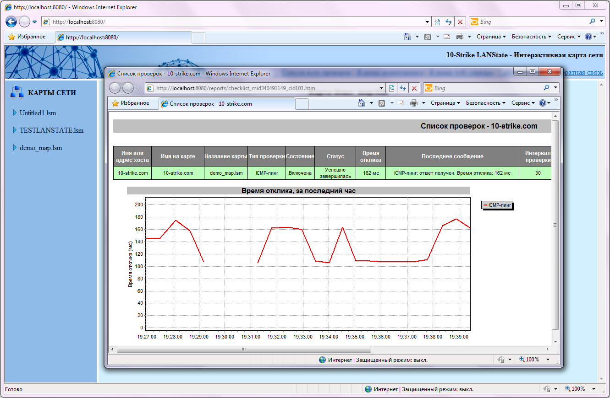Click Forward arrow in main browser window
Viewport: 610px width, 398px height.
point(24,22)
